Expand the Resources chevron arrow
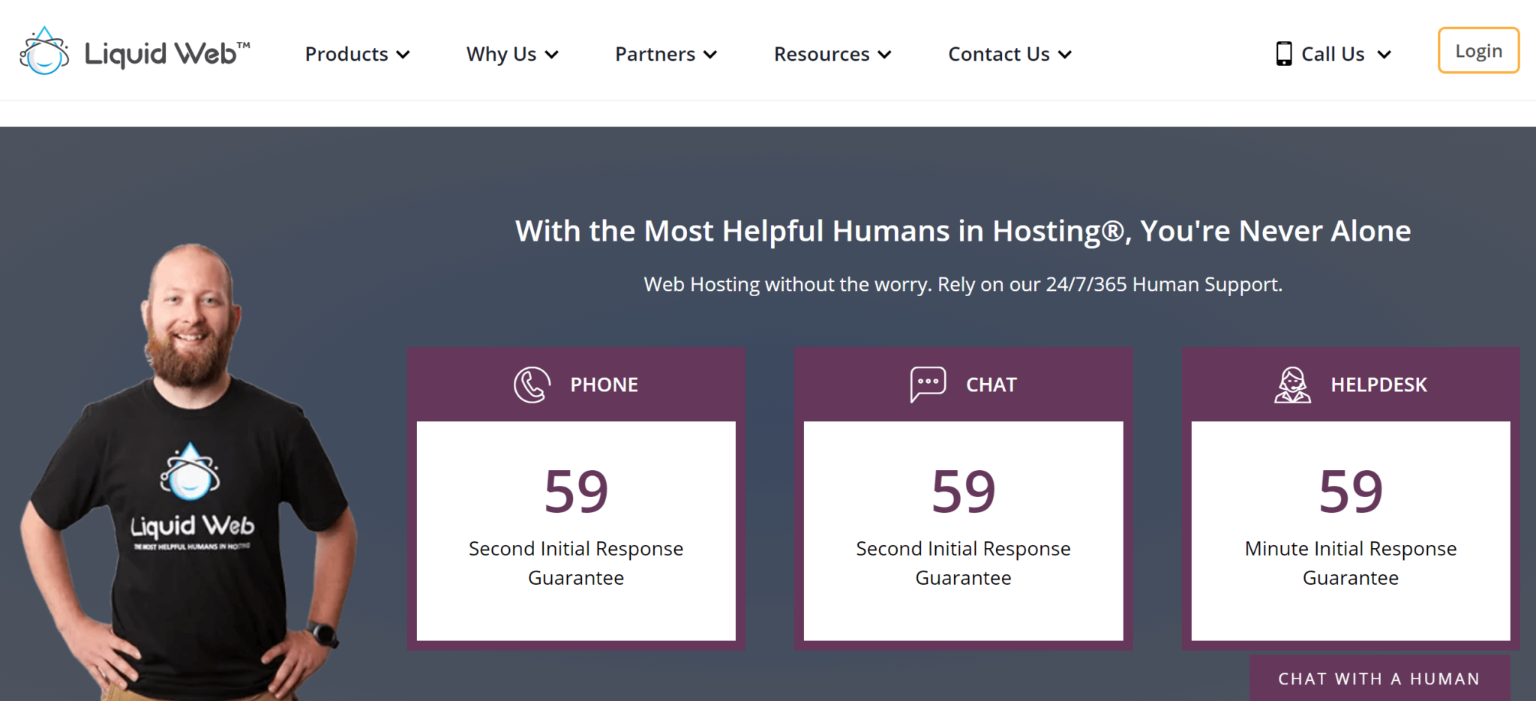 [885, 55]
